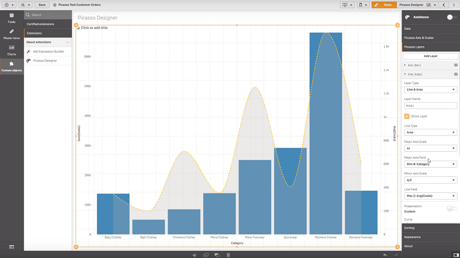Click the Delete trash icon in bottom toolbar
460x258 pixels.
coord(228,255)
